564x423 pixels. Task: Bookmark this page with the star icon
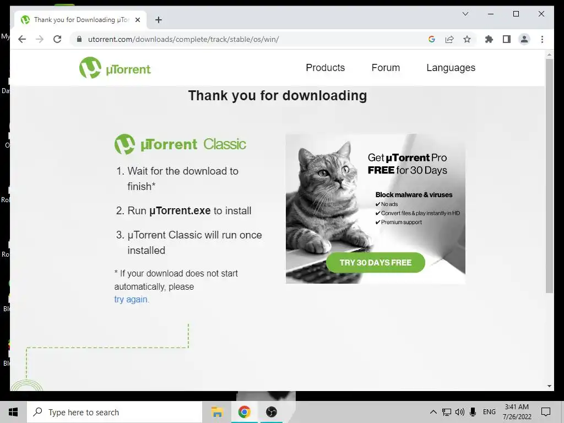pyautogui.click(x=467, y=39)
